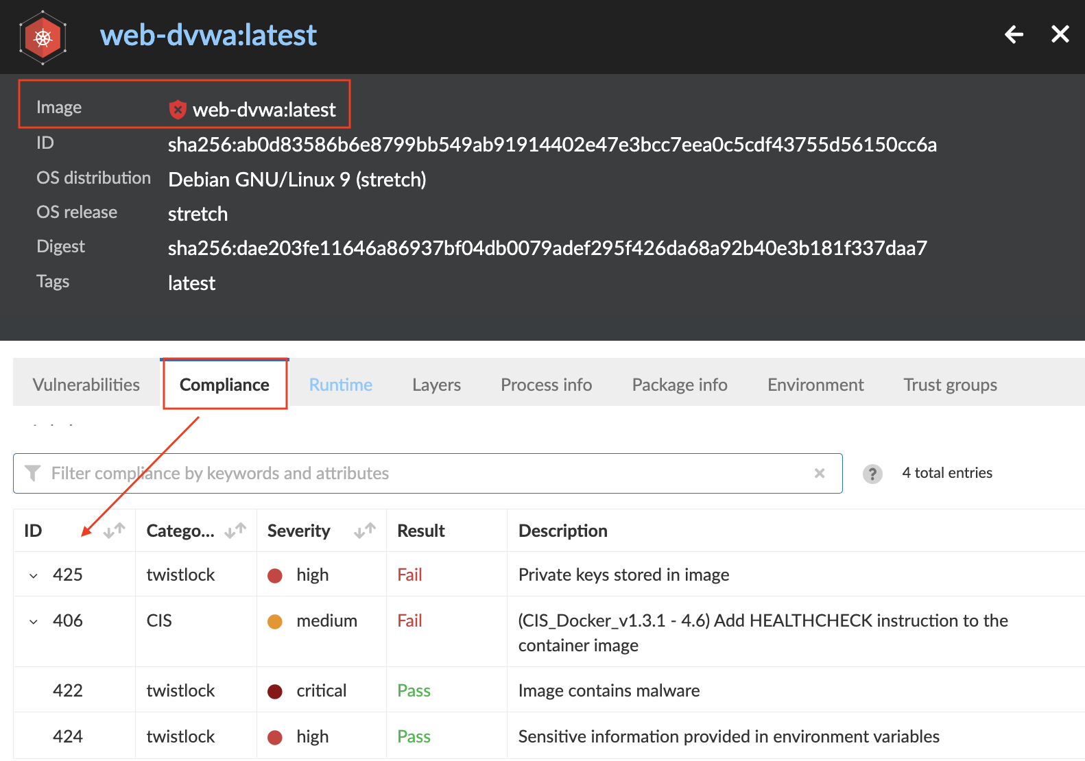Click the red high severity dot for 425
1085x761 pixels.
pos(275,576)
